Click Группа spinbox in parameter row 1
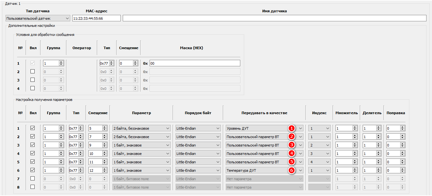 pyautogui.click(x=53, y=128)
